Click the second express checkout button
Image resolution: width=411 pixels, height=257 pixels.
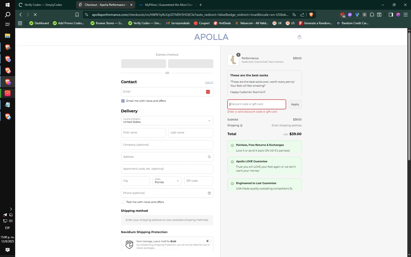tap(191, 64)
